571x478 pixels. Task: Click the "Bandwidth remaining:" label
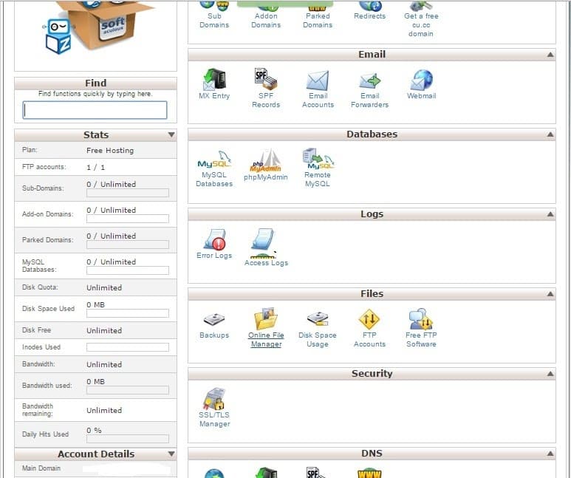38,410
